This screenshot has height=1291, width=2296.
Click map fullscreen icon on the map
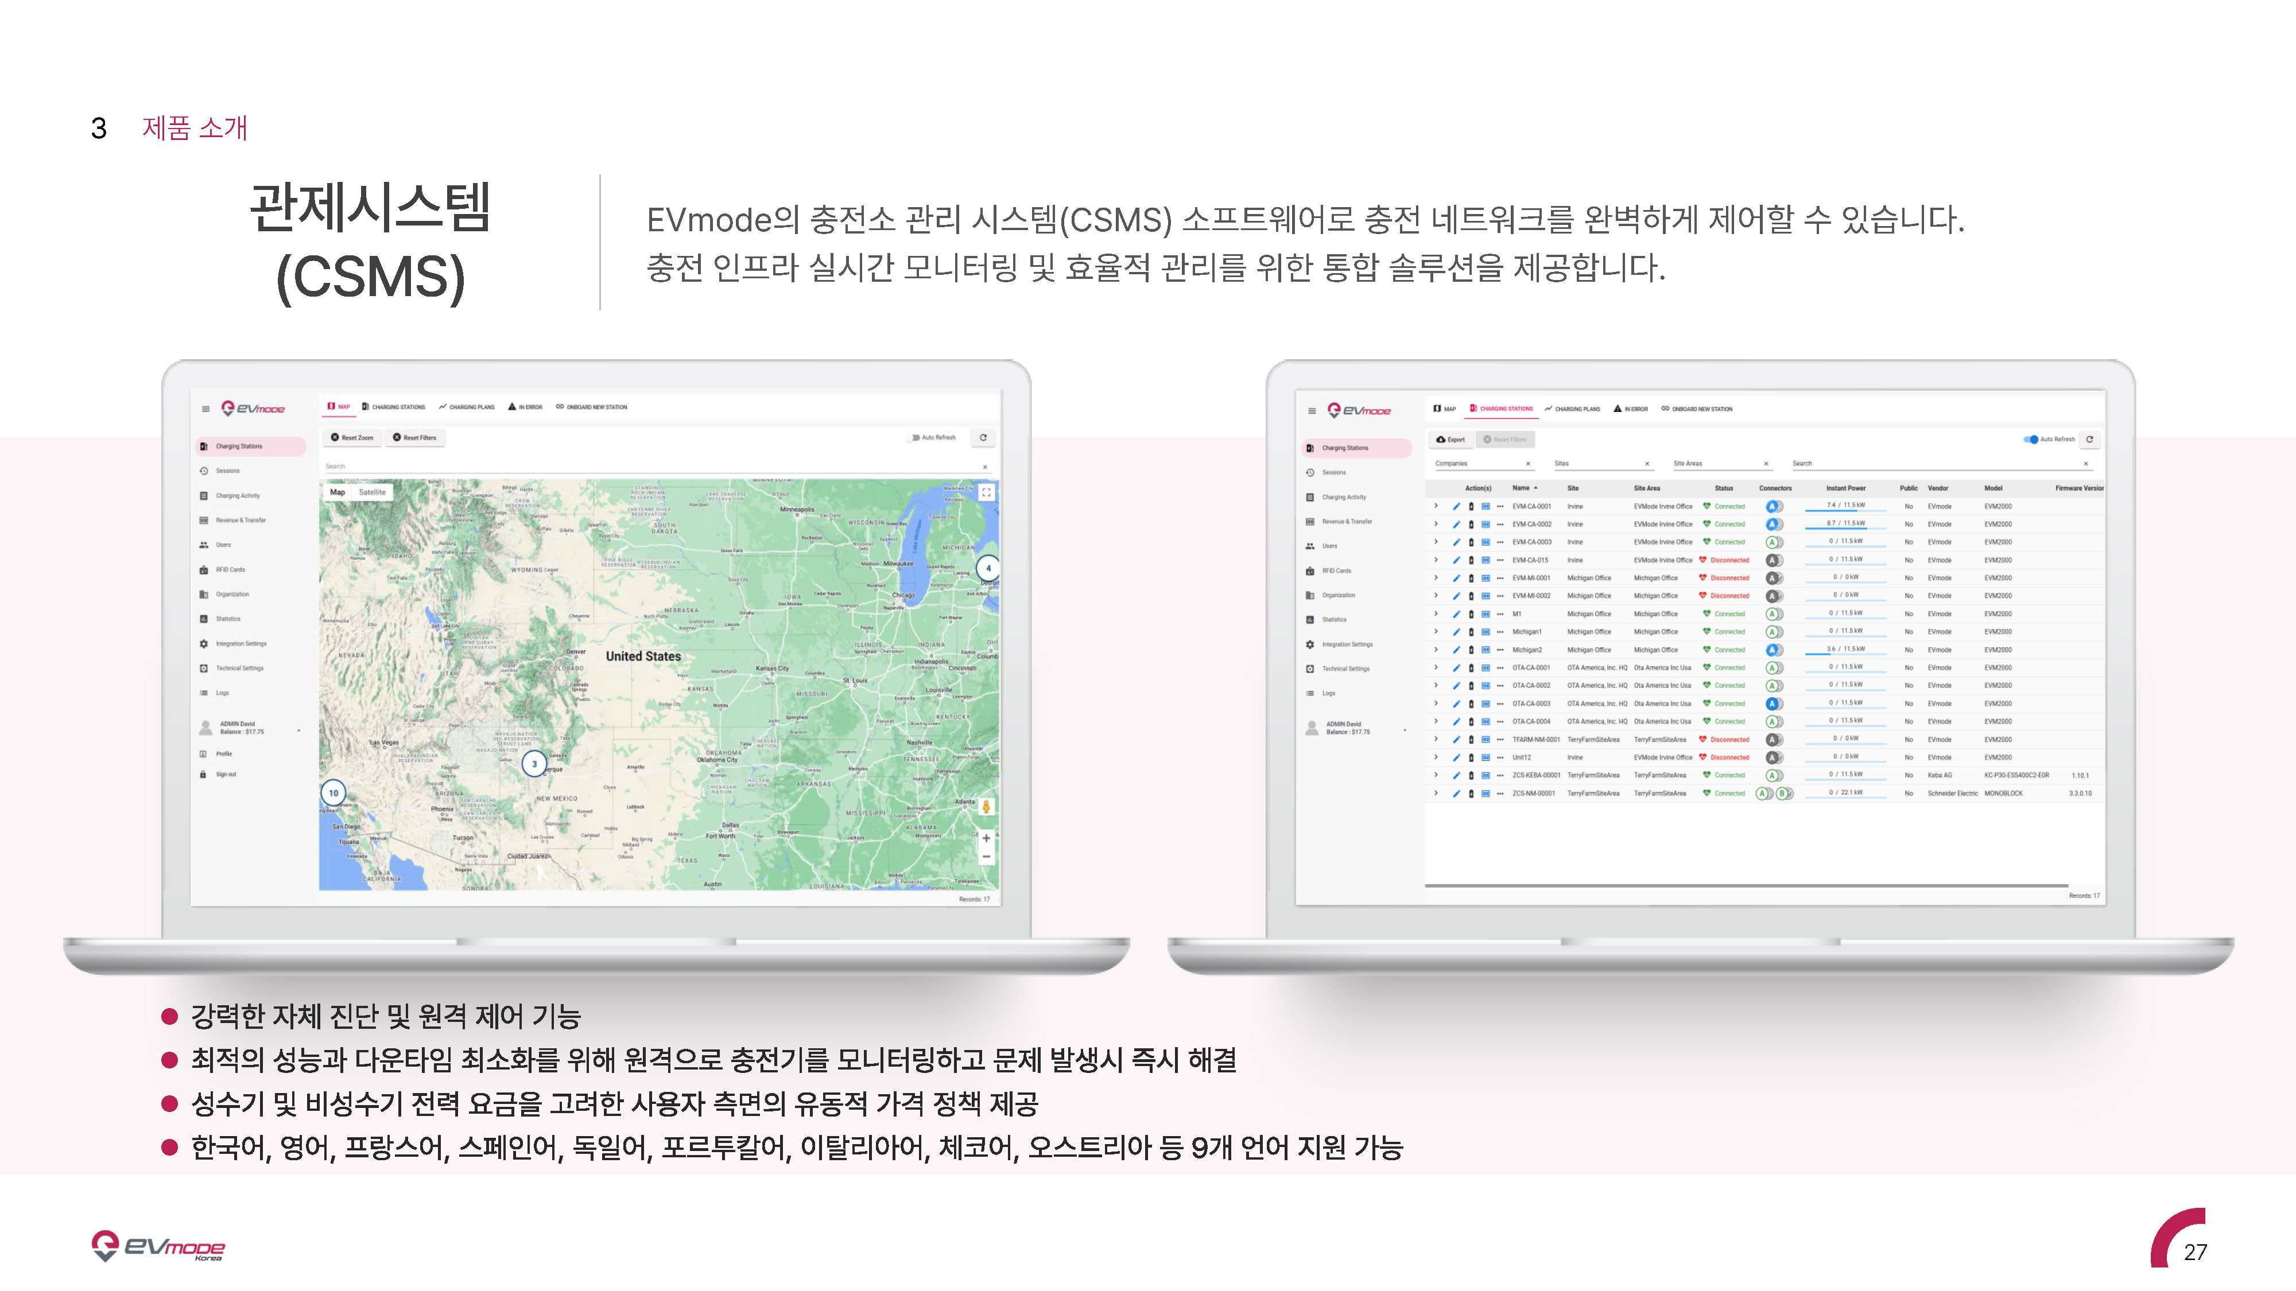tap(986, 492)
